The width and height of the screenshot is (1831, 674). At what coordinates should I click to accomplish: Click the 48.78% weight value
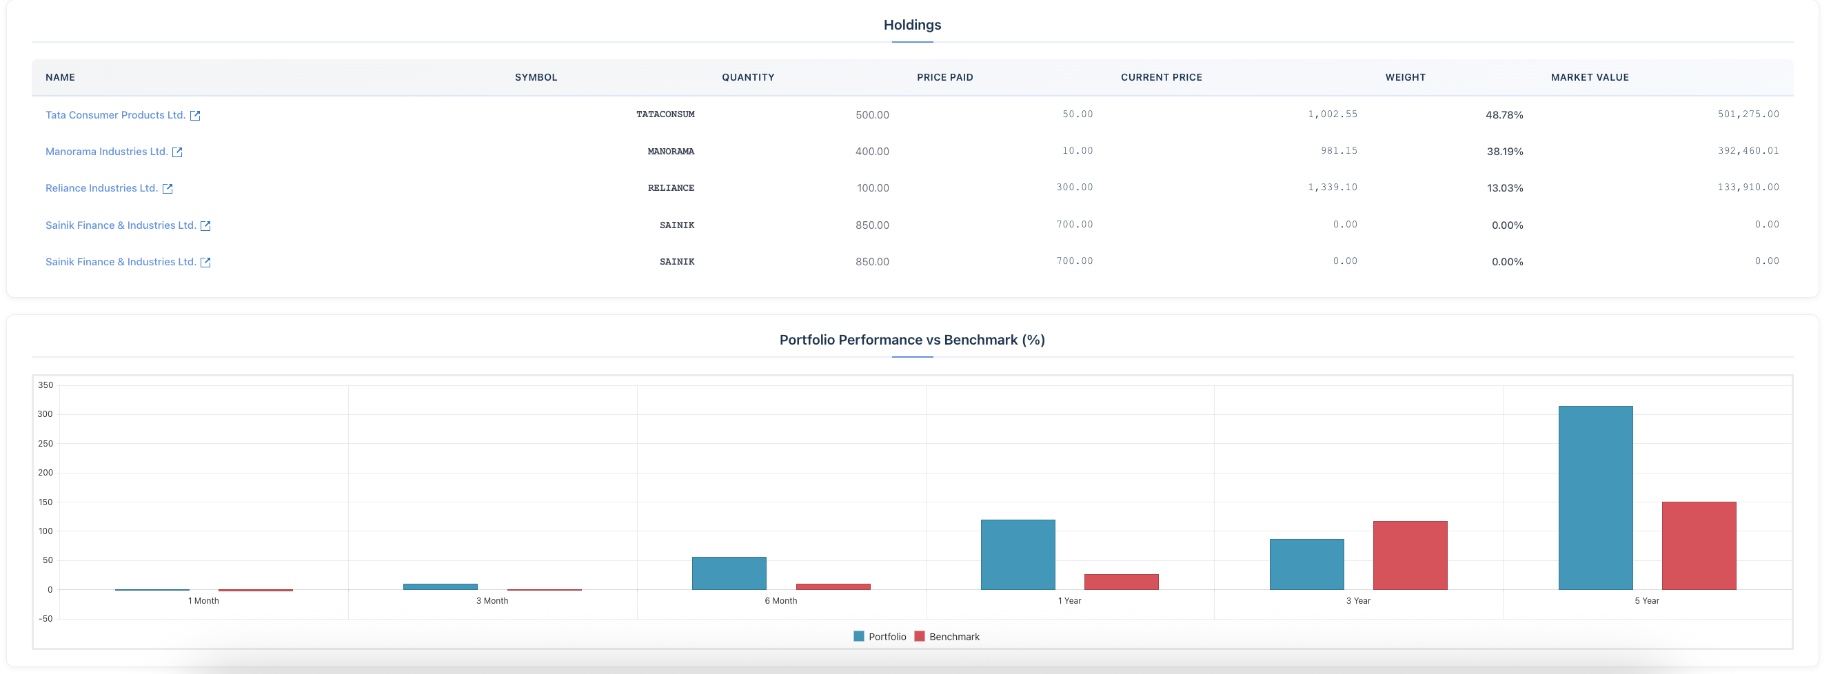coord(1504,115)
